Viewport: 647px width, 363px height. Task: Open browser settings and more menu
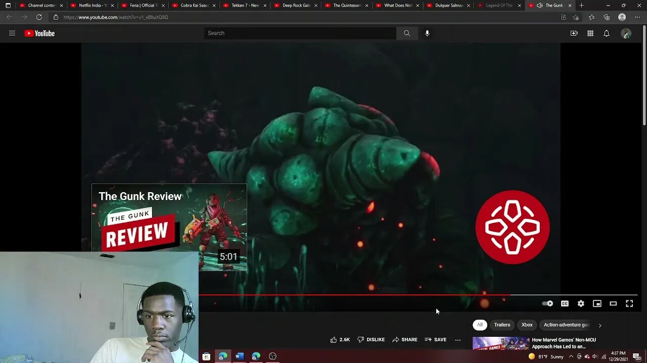pos(637,17)
